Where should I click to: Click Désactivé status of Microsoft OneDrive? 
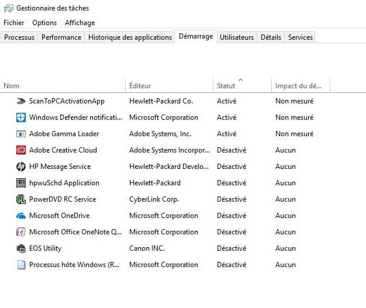[x=232, y=216]
